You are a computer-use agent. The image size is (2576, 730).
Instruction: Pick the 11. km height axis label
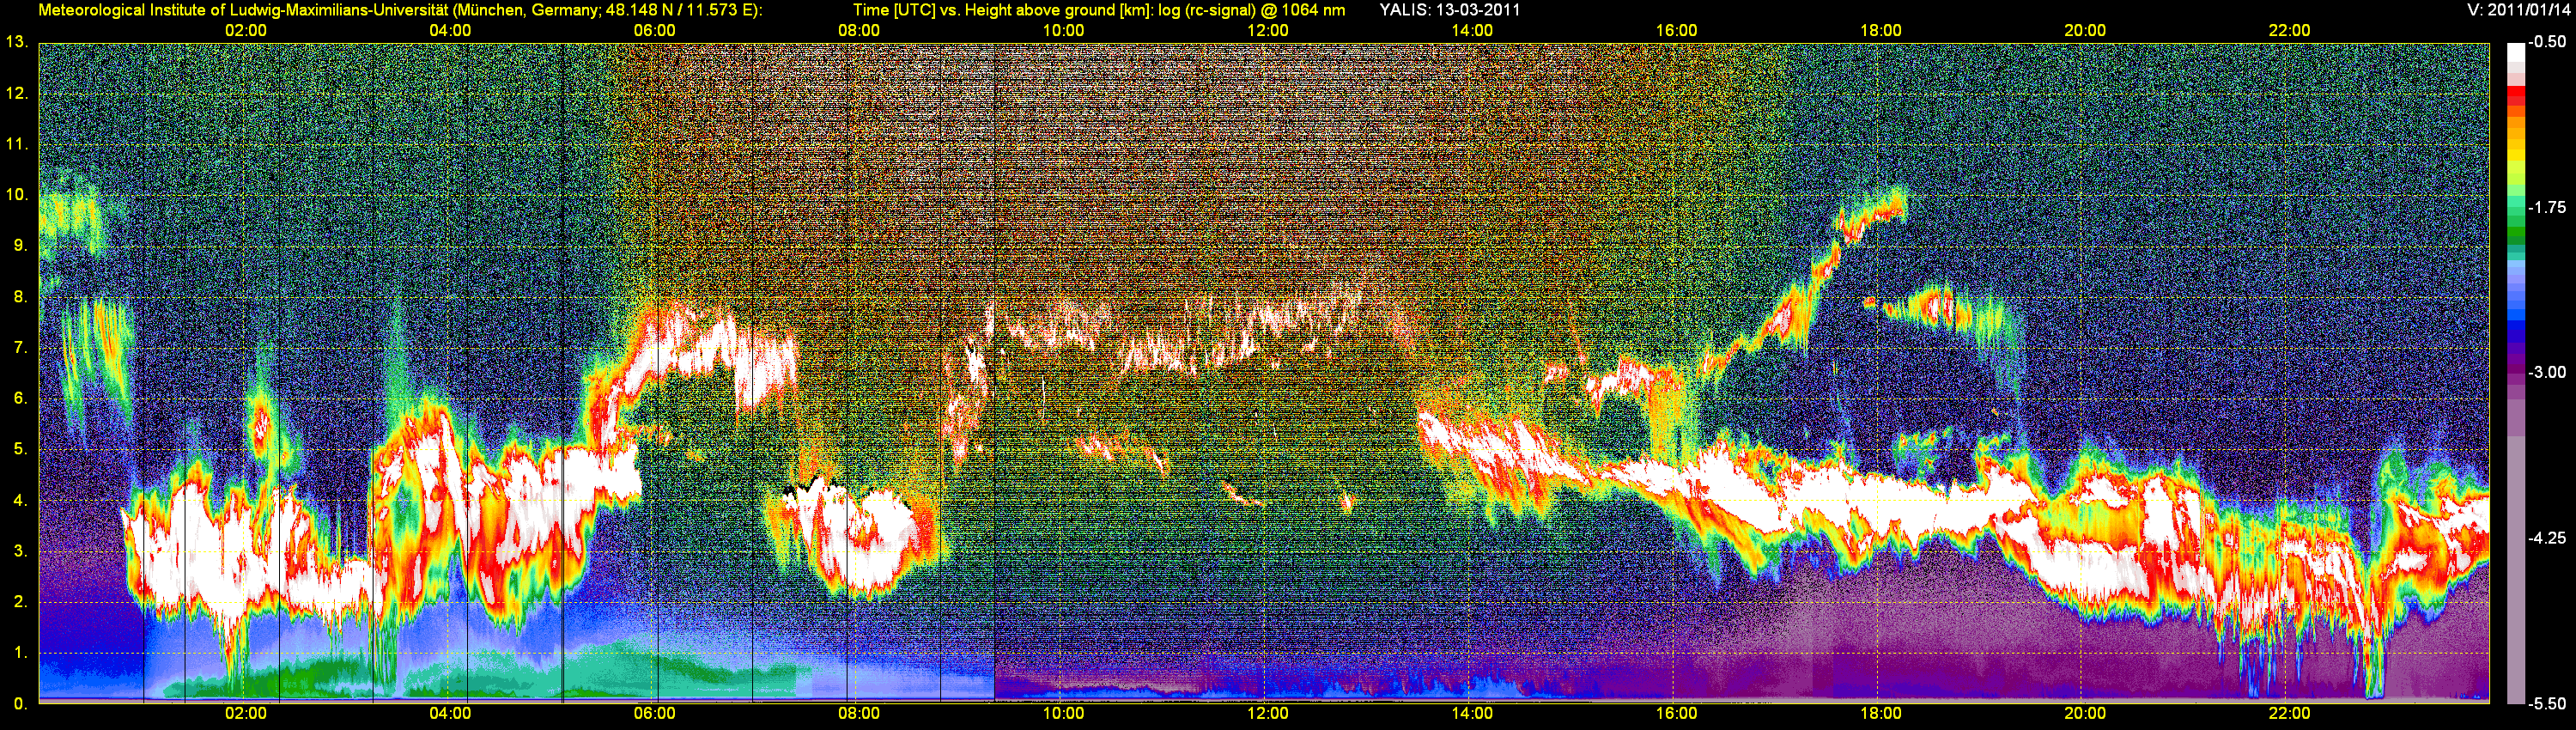coord(16,144)
